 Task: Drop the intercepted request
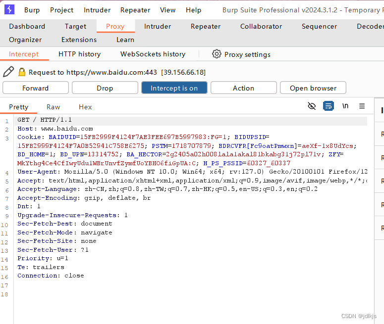105,88
